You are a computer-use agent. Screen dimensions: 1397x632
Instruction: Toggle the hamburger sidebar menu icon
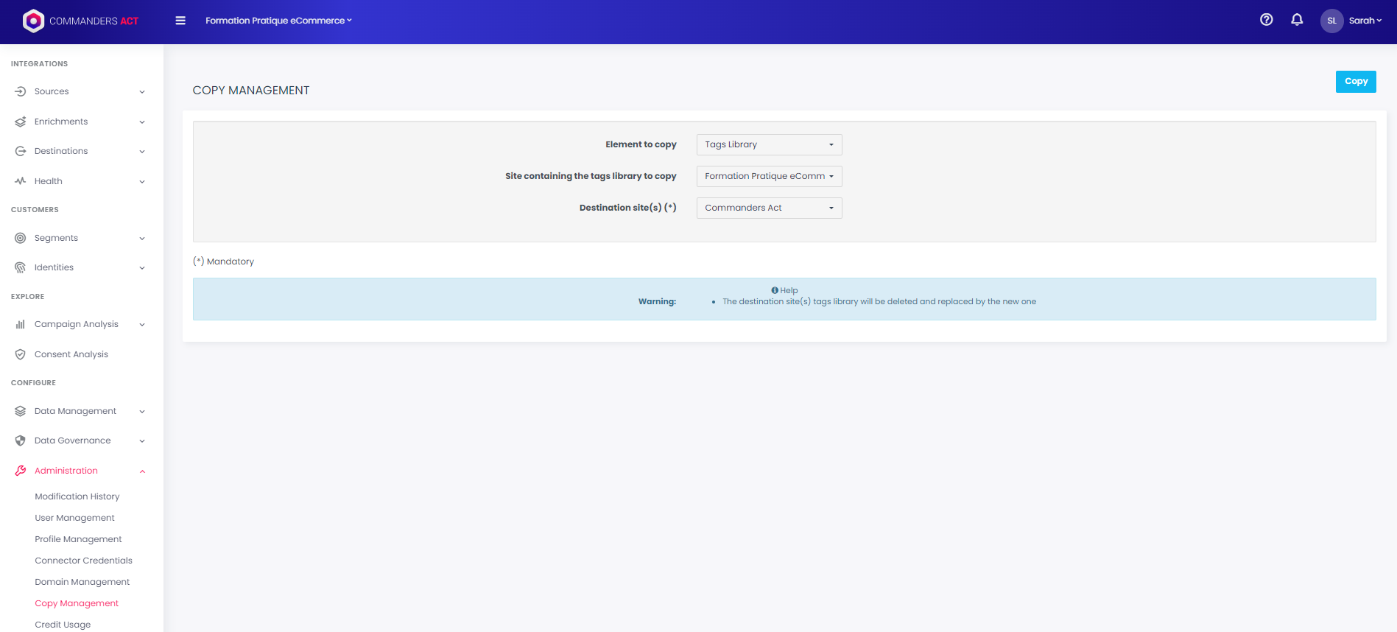[180, 21]
